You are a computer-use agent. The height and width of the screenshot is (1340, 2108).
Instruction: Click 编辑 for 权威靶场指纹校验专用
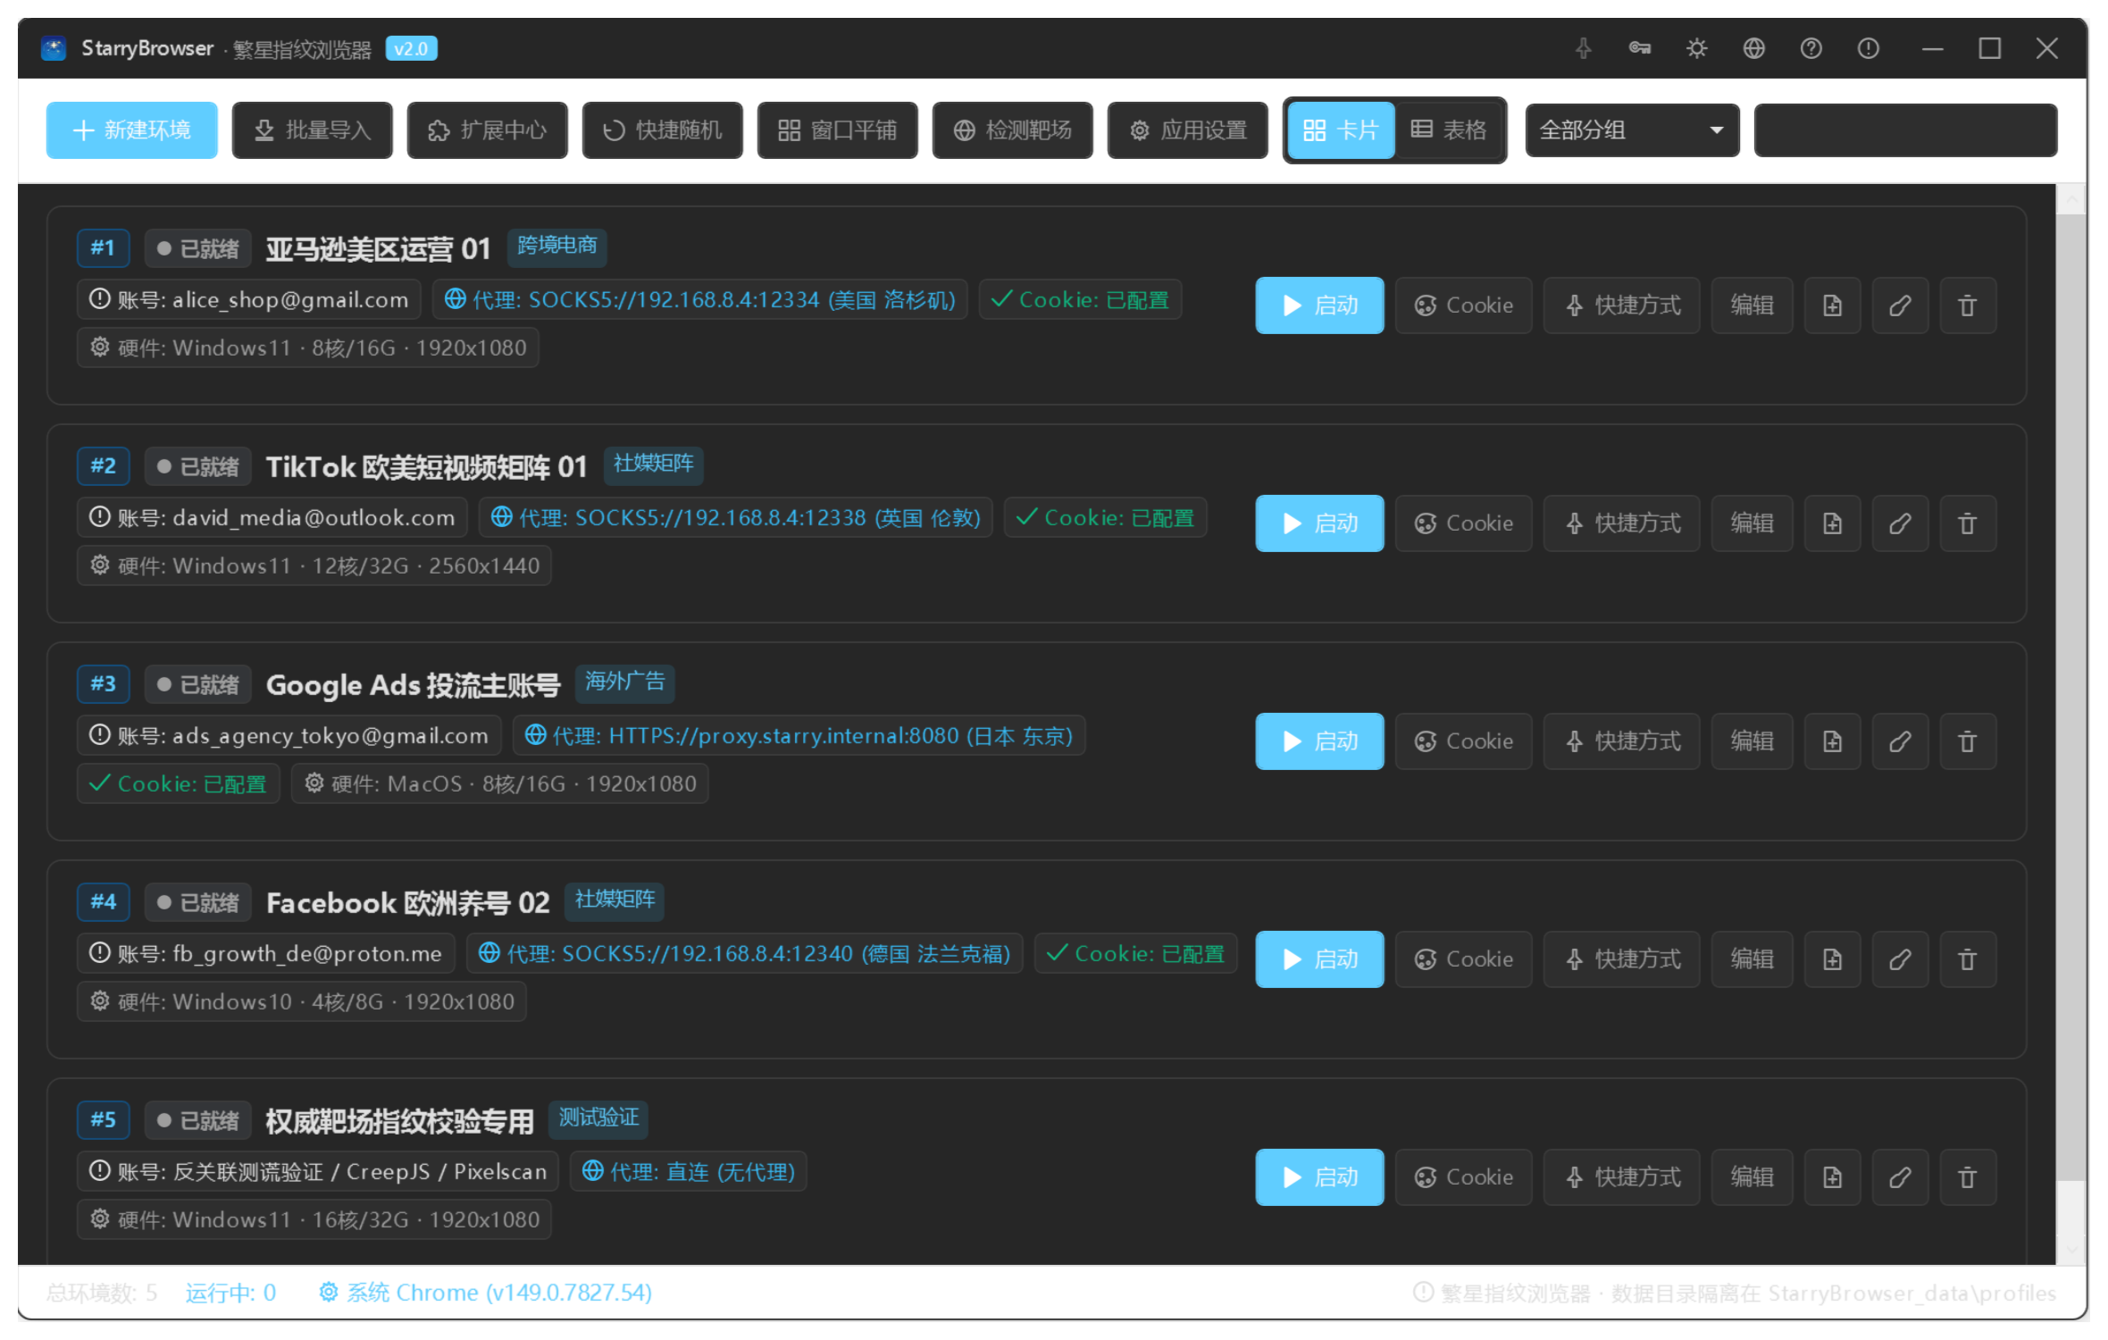pos(1752,1177)
